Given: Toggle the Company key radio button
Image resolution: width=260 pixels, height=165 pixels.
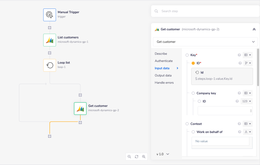Looking at the screenshot, I should (x=193, y=93).
